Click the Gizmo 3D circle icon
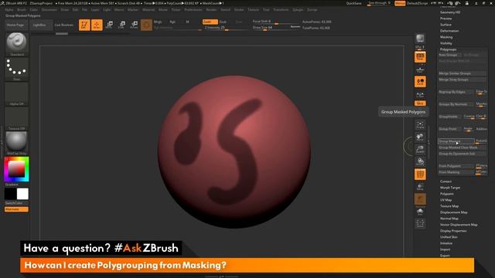This screenshot has width=495, height=278. click(x=146, y=25)
